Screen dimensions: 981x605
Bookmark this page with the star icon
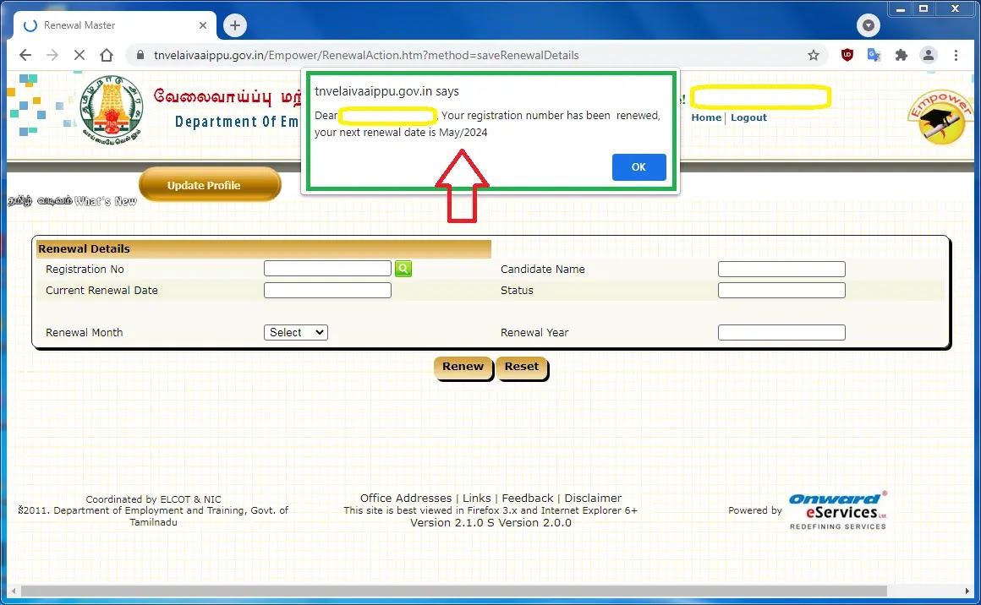click(814, 55)
